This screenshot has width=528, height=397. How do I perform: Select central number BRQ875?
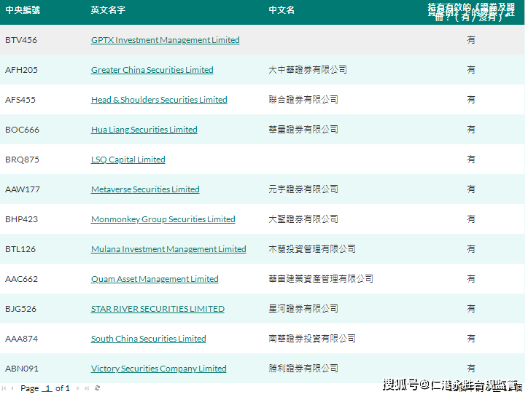[x=22, y=160]
